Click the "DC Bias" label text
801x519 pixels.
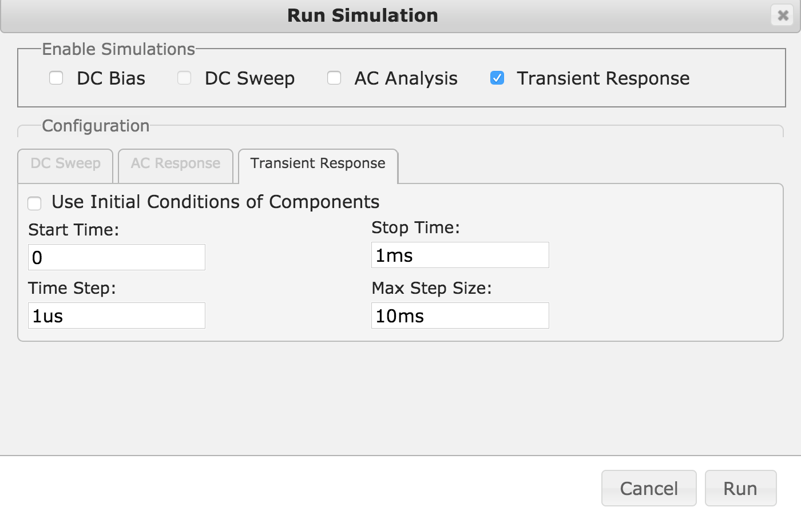click(111, 78)
